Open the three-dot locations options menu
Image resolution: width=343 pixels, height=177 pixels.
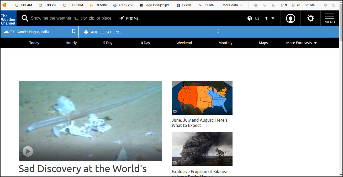coord(218,31)
